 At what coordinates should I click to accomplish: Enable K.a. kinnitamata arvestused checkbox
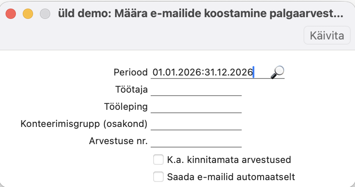158,160
